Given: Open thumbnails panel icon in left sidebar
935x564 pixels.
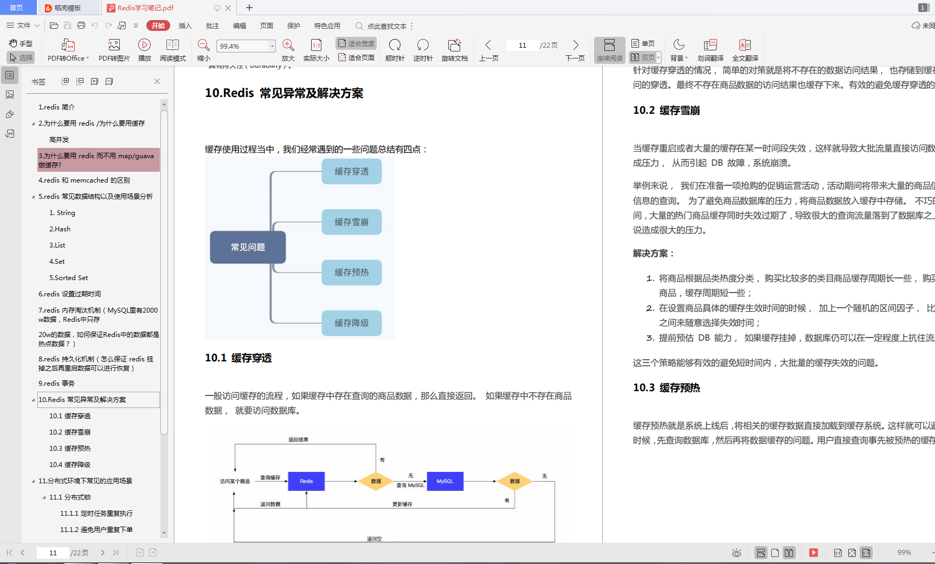Looking at the screenshot, I should (x=10, y=95).
